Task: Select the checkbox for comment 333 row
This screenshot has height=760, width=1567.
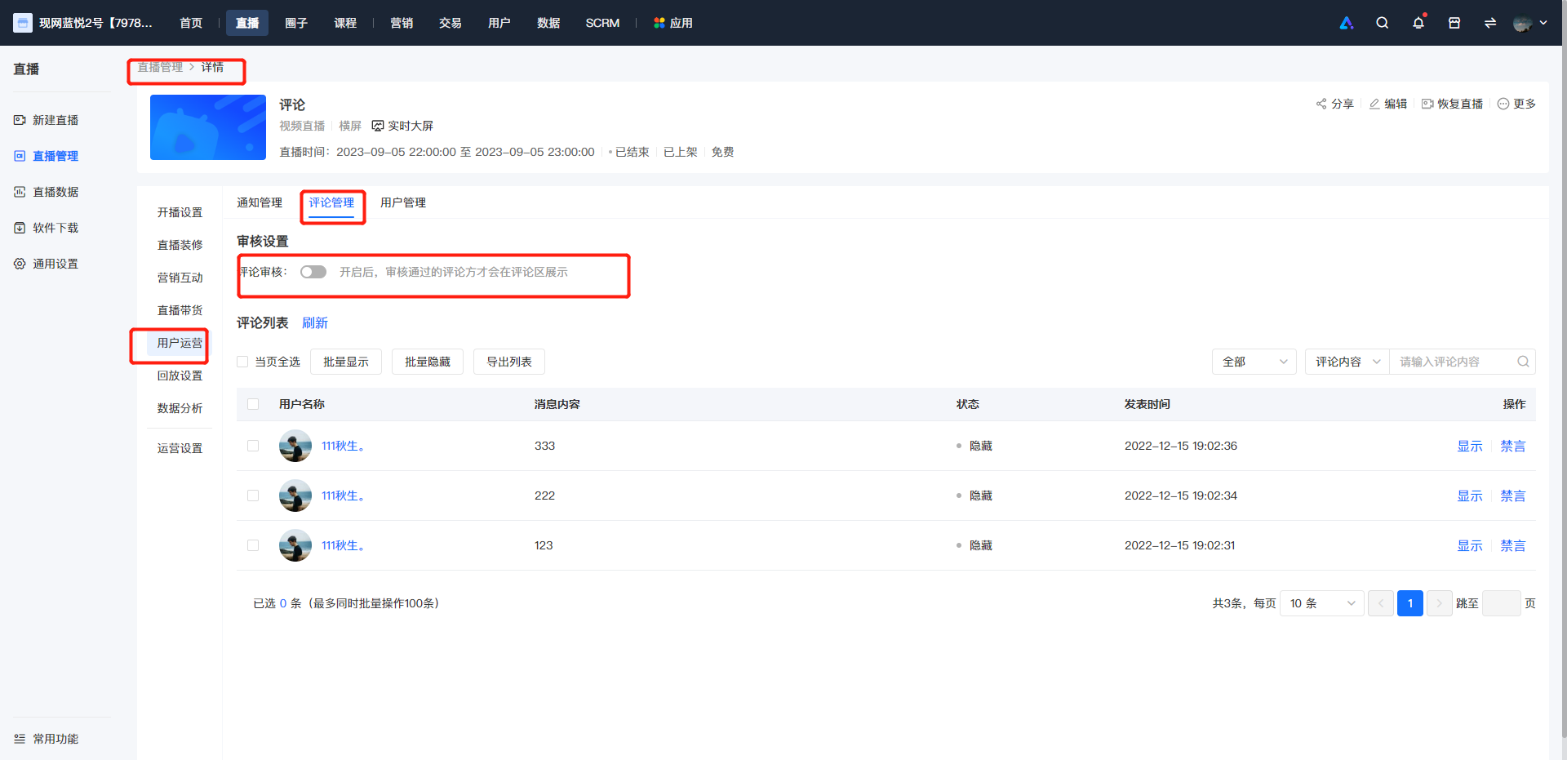Action: (x=253, y=446)
